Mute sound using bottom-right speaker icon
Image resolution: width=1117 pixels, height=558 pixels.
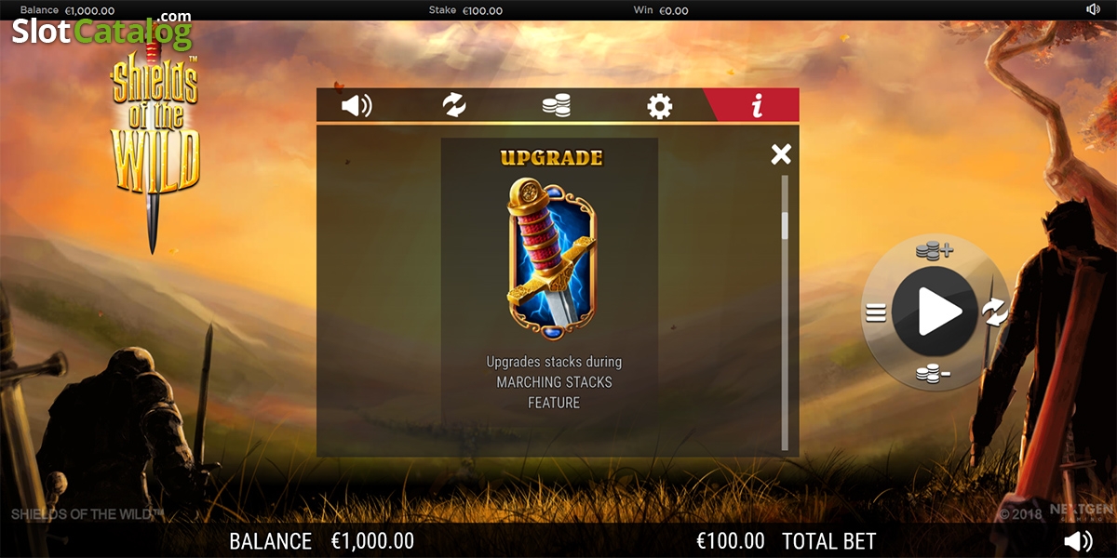[1078, 541]
